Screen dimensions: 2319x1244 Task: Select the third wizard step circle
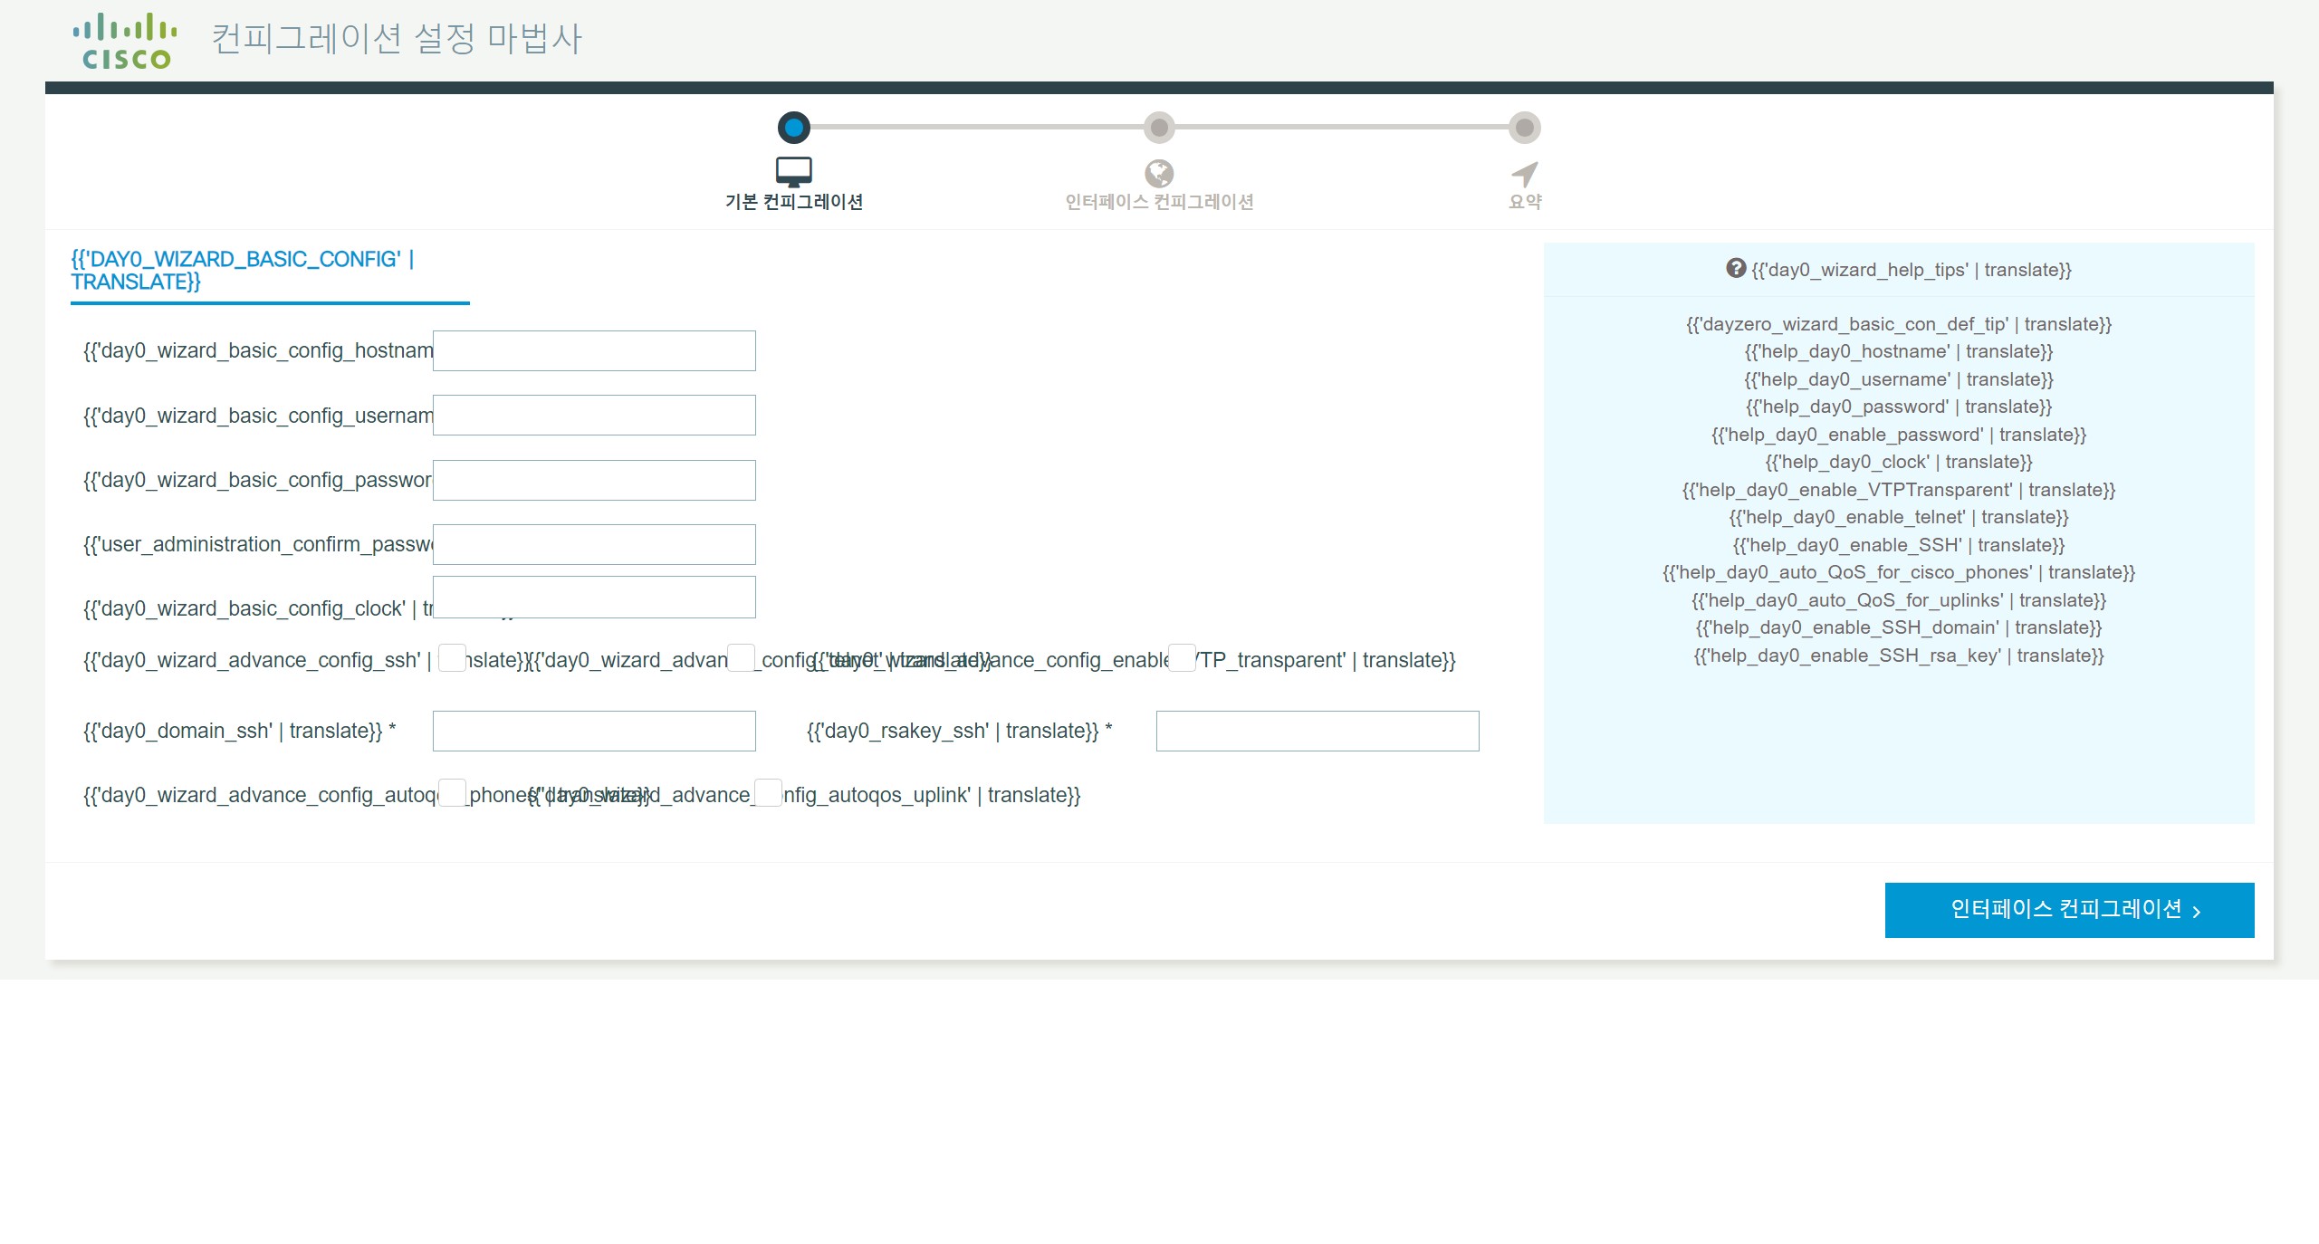point(1525,128)
